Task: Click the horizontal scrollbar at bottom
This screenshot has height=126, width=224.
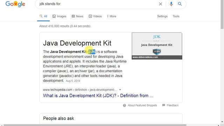Action: [95, 125]
